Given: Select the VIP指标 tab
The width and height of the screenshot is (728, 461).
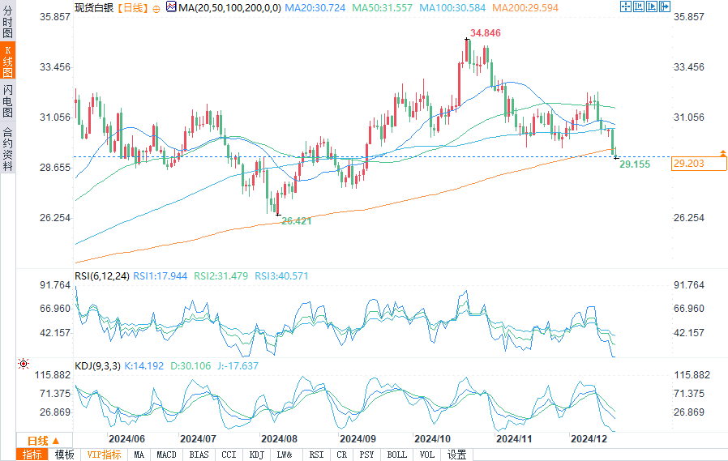Looking at the screenshot, I should (x=104, y=455).
